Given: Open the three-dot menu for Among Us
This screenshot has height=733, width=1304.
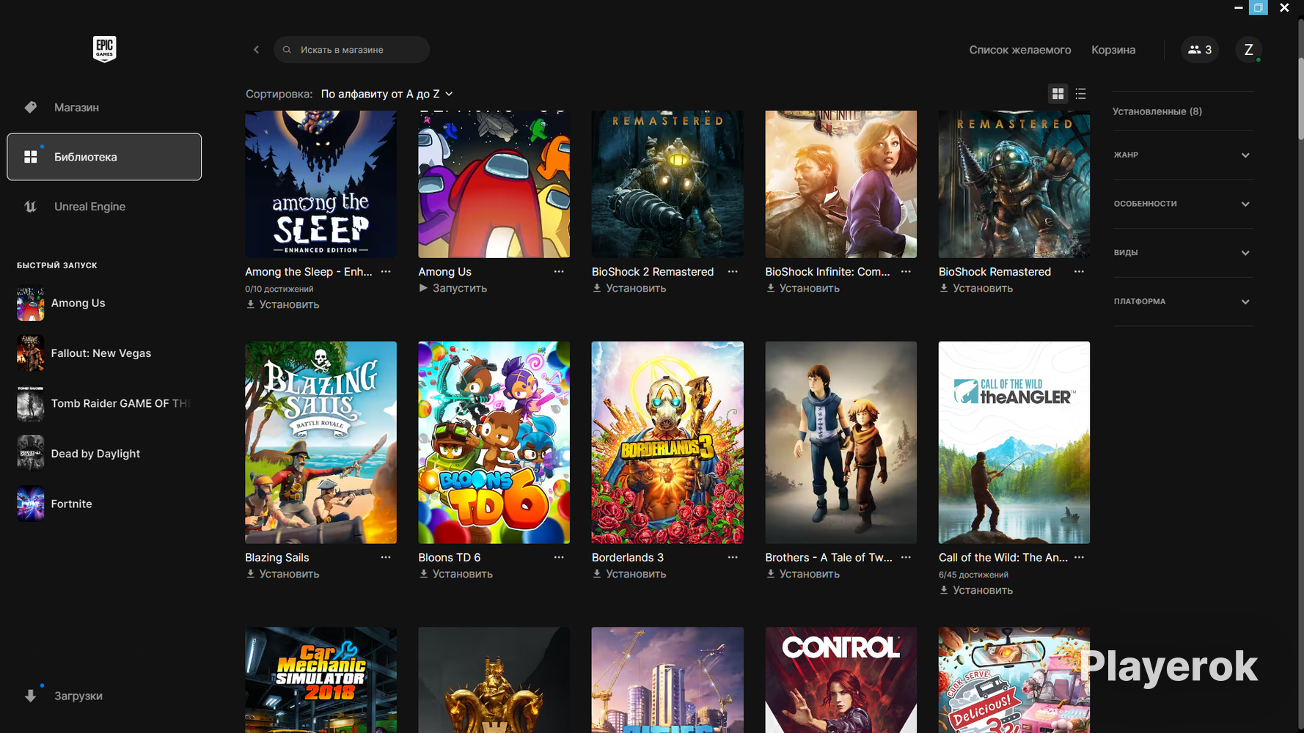Looking at the screenshot, I should [x=559, y=272].
